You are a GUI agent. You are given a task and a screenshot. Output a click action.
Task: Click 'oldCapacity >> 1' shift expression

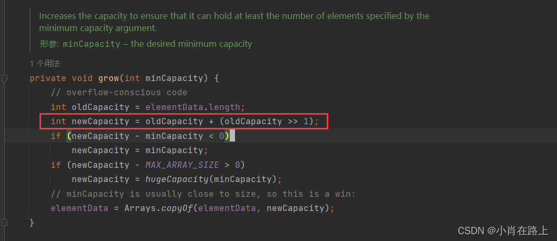pos(267,122)
